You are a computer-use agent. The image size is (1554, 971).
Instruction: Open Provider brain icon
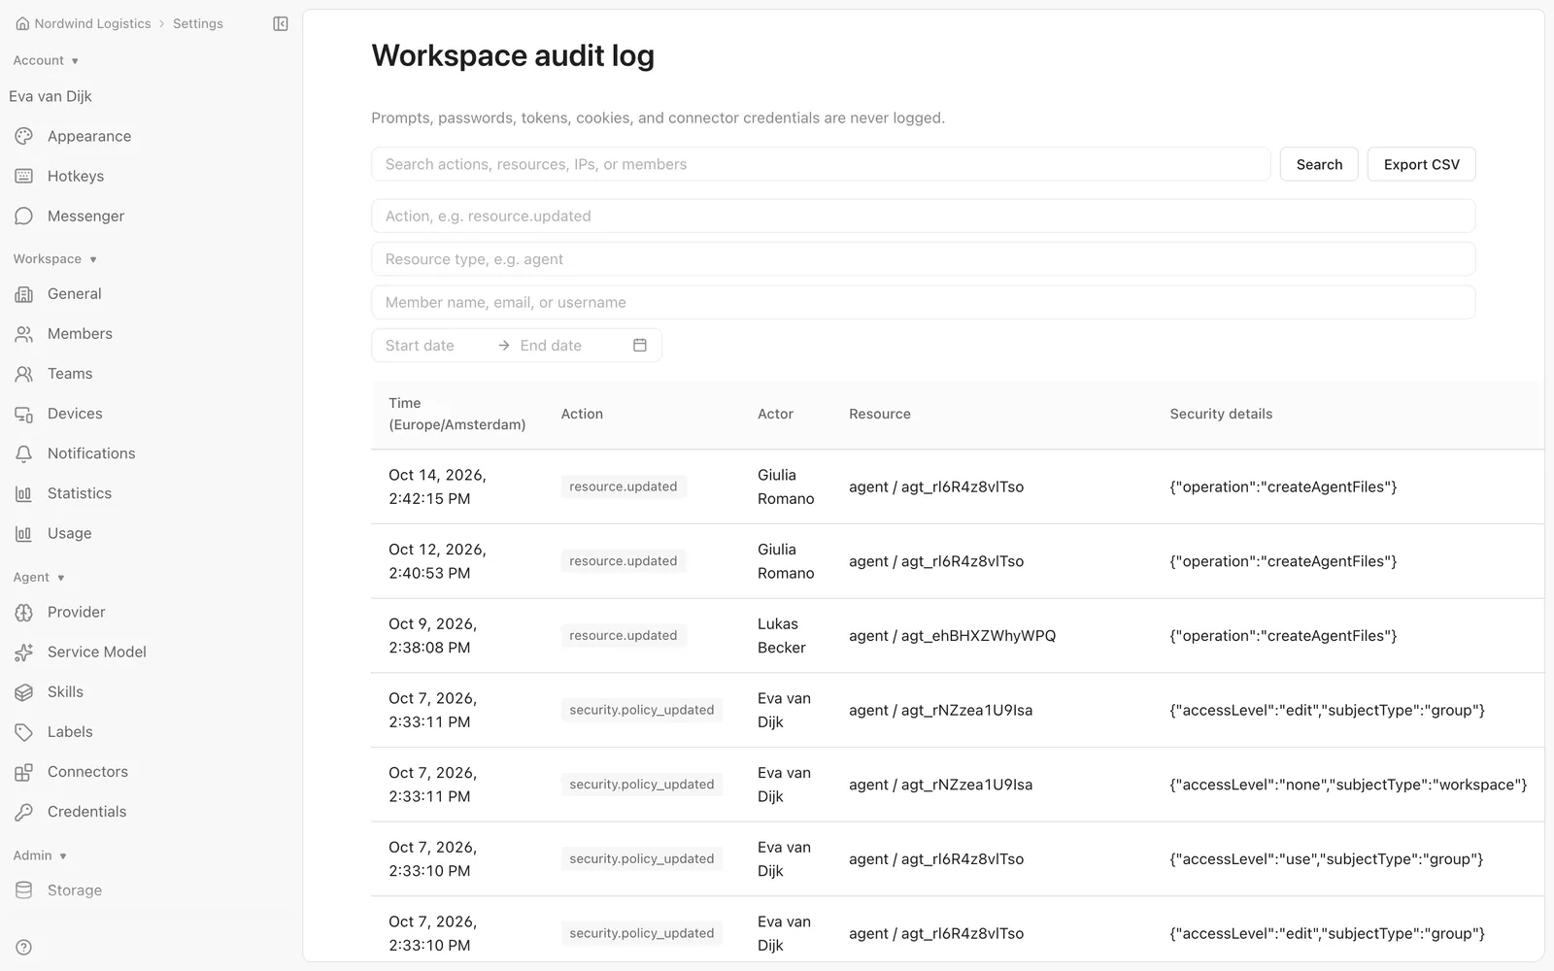tap(24, 612)
